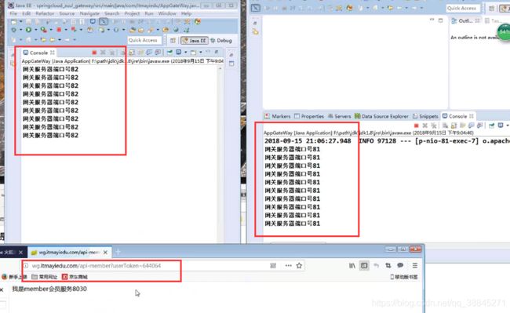Image resolution: width=510 pixels, height=313 pixels.
Task: Open Refactor menu in left Eclipse window
Action: point(45,13)
